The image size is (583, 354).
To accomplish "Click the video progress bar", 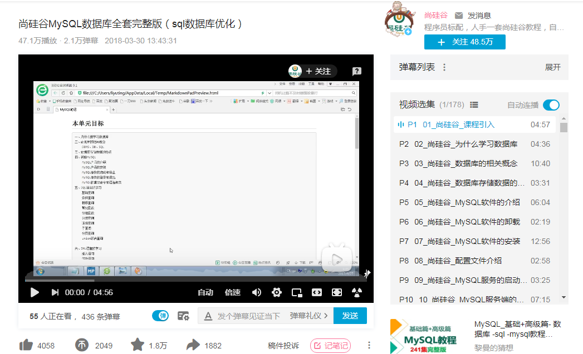I will pyautogui.click(x=195, y=280).
